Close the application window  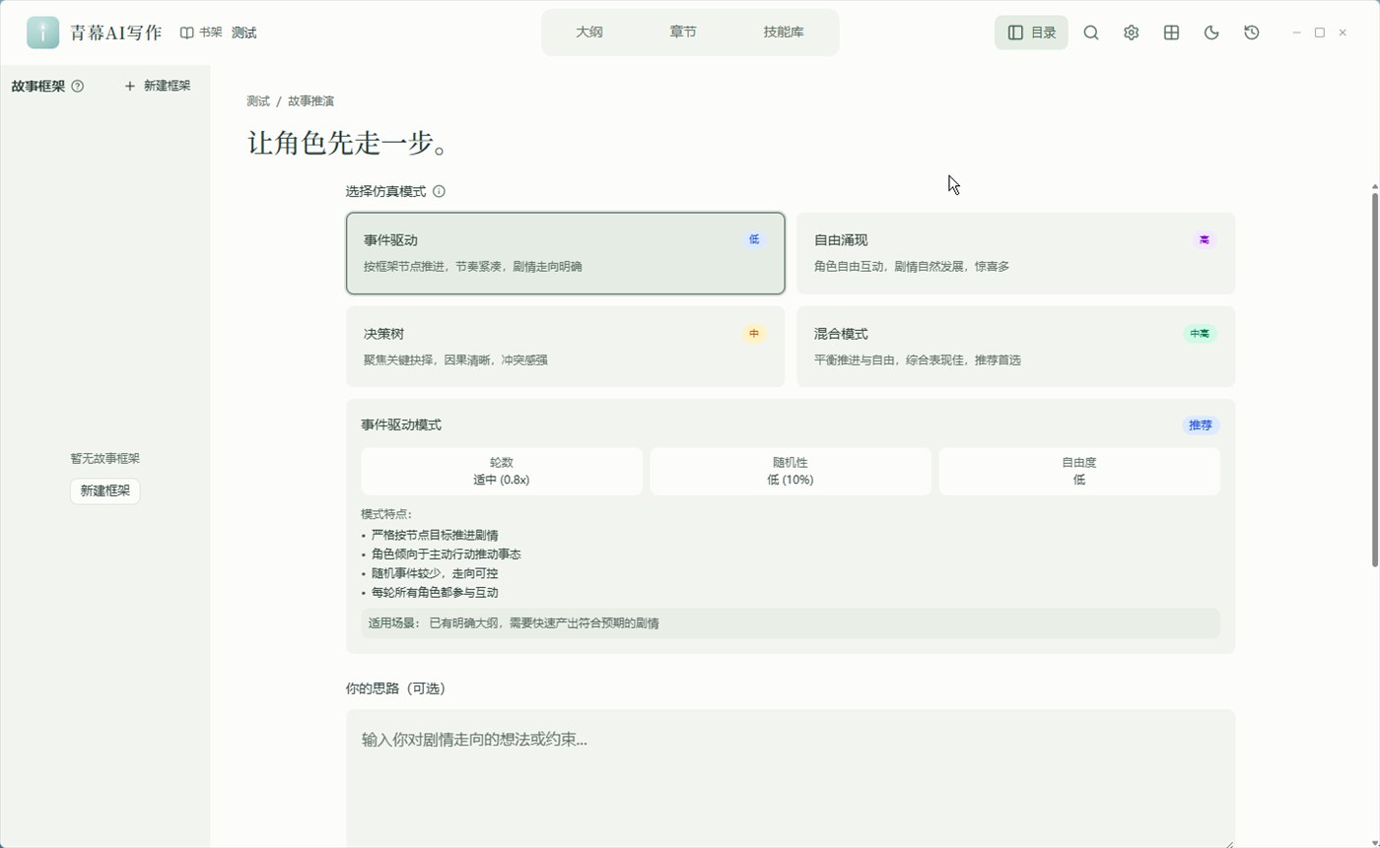[x=1343, y=33]
